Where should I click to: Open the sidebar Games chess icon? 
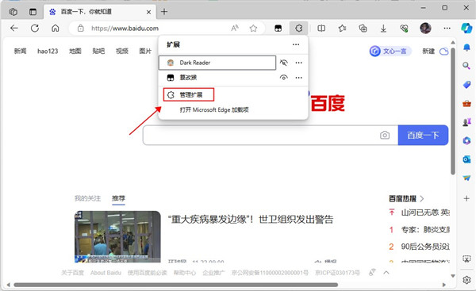tap(466, 122)
